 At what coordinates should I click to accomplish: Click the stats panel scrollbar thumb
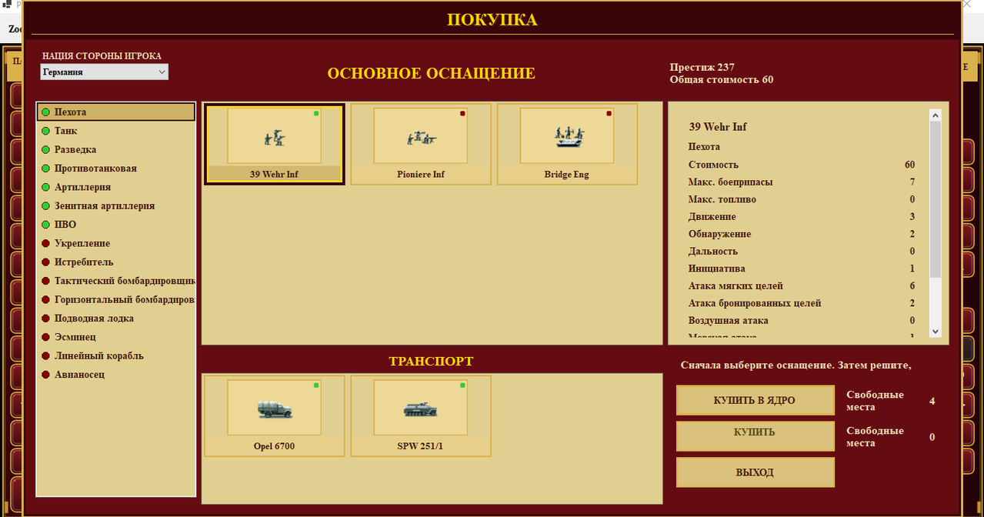point(936,199)
